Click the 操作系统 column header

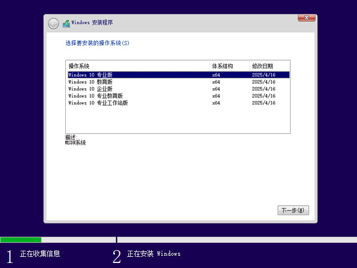click(138, 66)
